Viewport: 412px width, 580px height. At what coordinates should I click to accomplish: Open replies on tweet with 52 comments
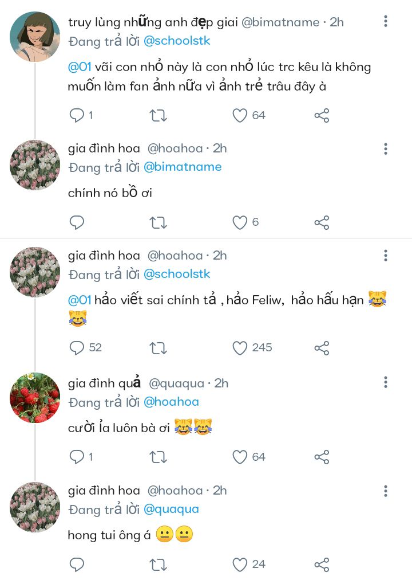coord(77,348)
